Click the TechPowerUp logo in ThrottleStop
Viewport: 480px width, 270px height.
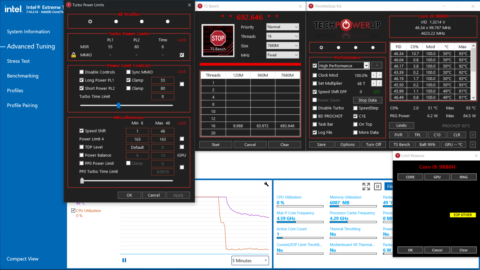pyautogui.click(x=347, y=25)
